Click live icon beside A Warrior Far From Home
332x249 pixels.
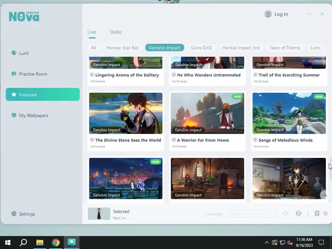tap(174, 140)
